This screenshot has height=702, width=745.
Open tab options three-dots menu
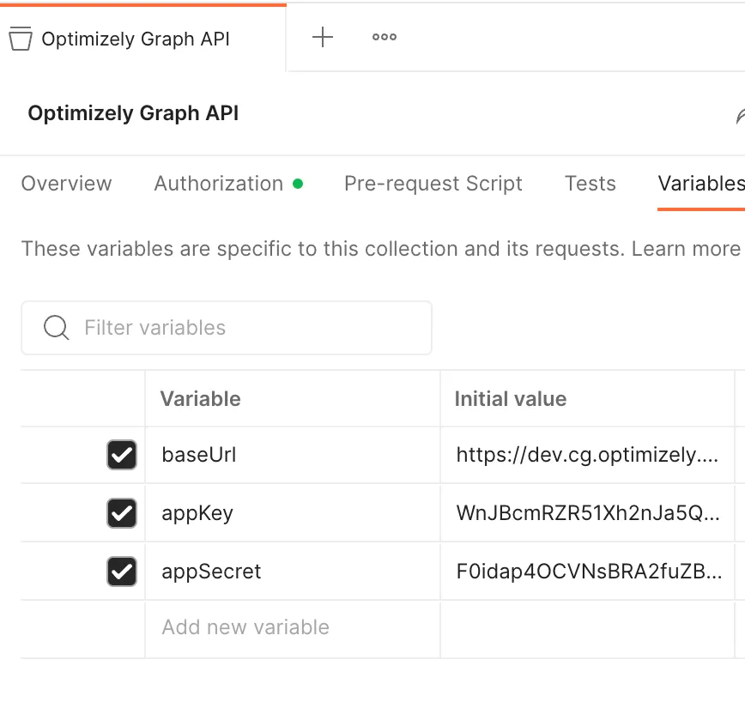384,37
